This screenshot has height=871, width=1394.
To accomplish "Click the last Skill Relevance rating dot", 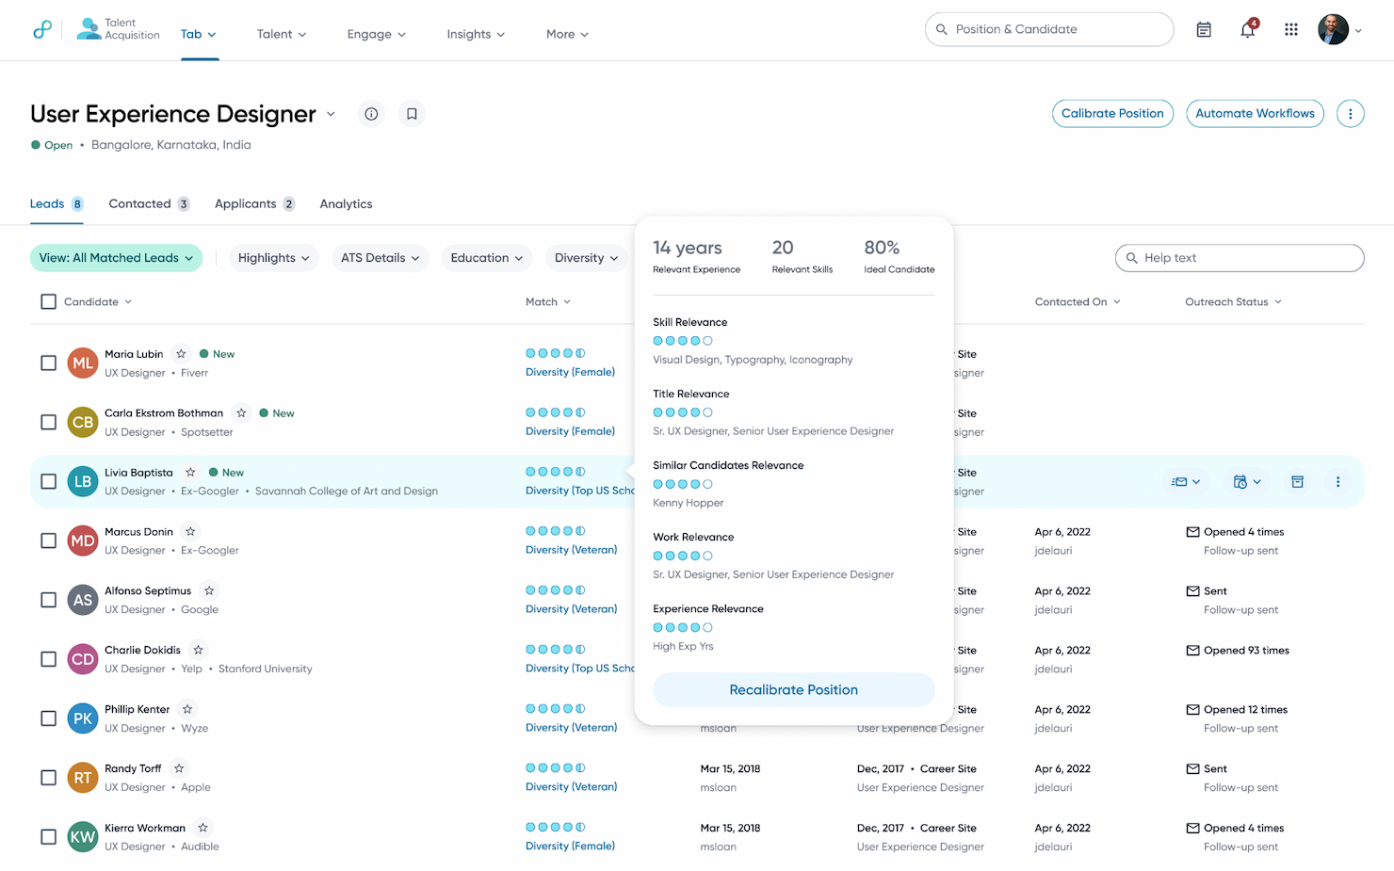I will point(707,340).
